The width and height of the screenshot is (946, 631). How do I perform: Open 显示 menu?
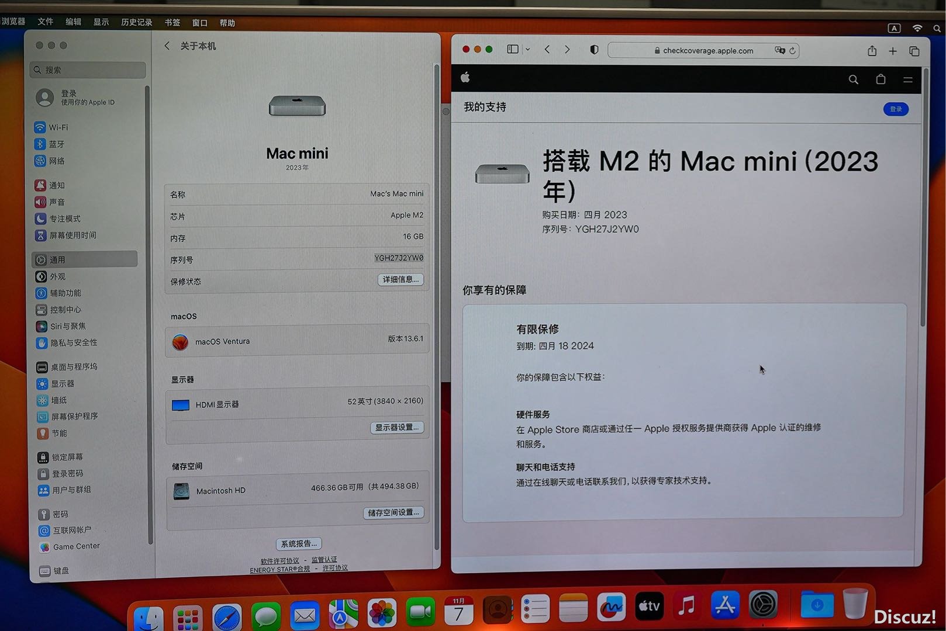point(101,22)
